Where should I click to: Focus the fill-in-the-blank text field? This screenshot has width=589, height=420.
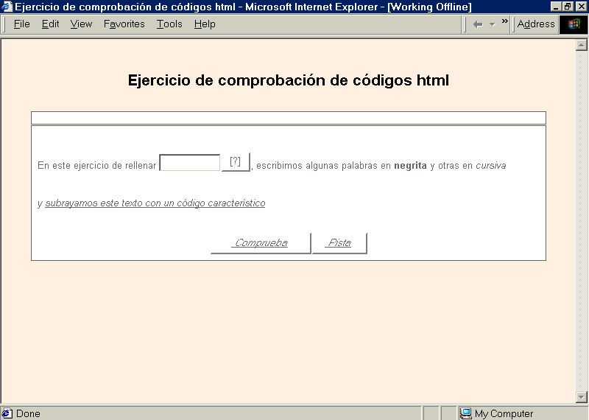pyautogui.click(x=190, y=163)
